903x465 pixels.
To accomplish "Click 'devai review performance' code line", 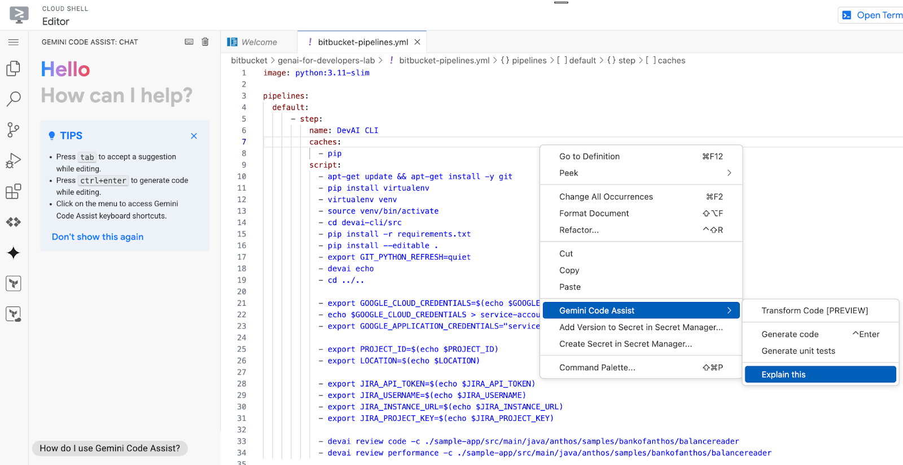I will [549, 453].
